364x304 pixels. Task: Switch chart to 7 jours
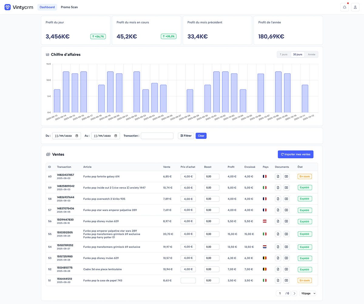point(283,54)
